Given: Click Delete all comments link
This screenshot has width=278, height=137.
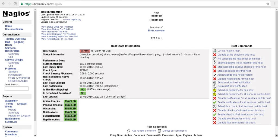Looking at the screenshot, I should [x=175, y=131].
